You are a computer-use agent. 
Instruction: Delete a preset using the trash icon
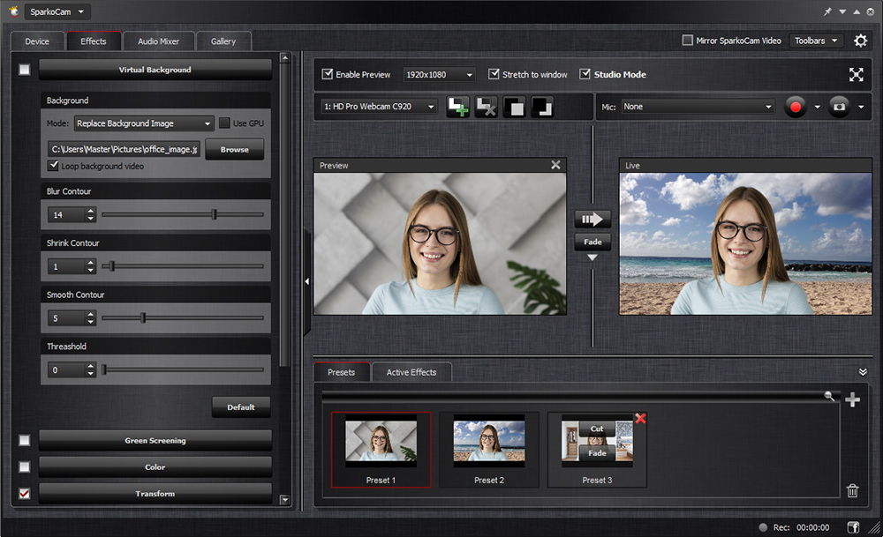[852, 489]
